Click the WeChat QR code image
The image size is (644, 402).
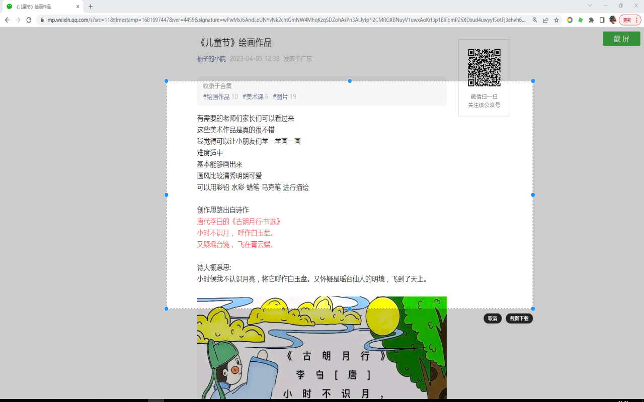(x=484, y=67)
